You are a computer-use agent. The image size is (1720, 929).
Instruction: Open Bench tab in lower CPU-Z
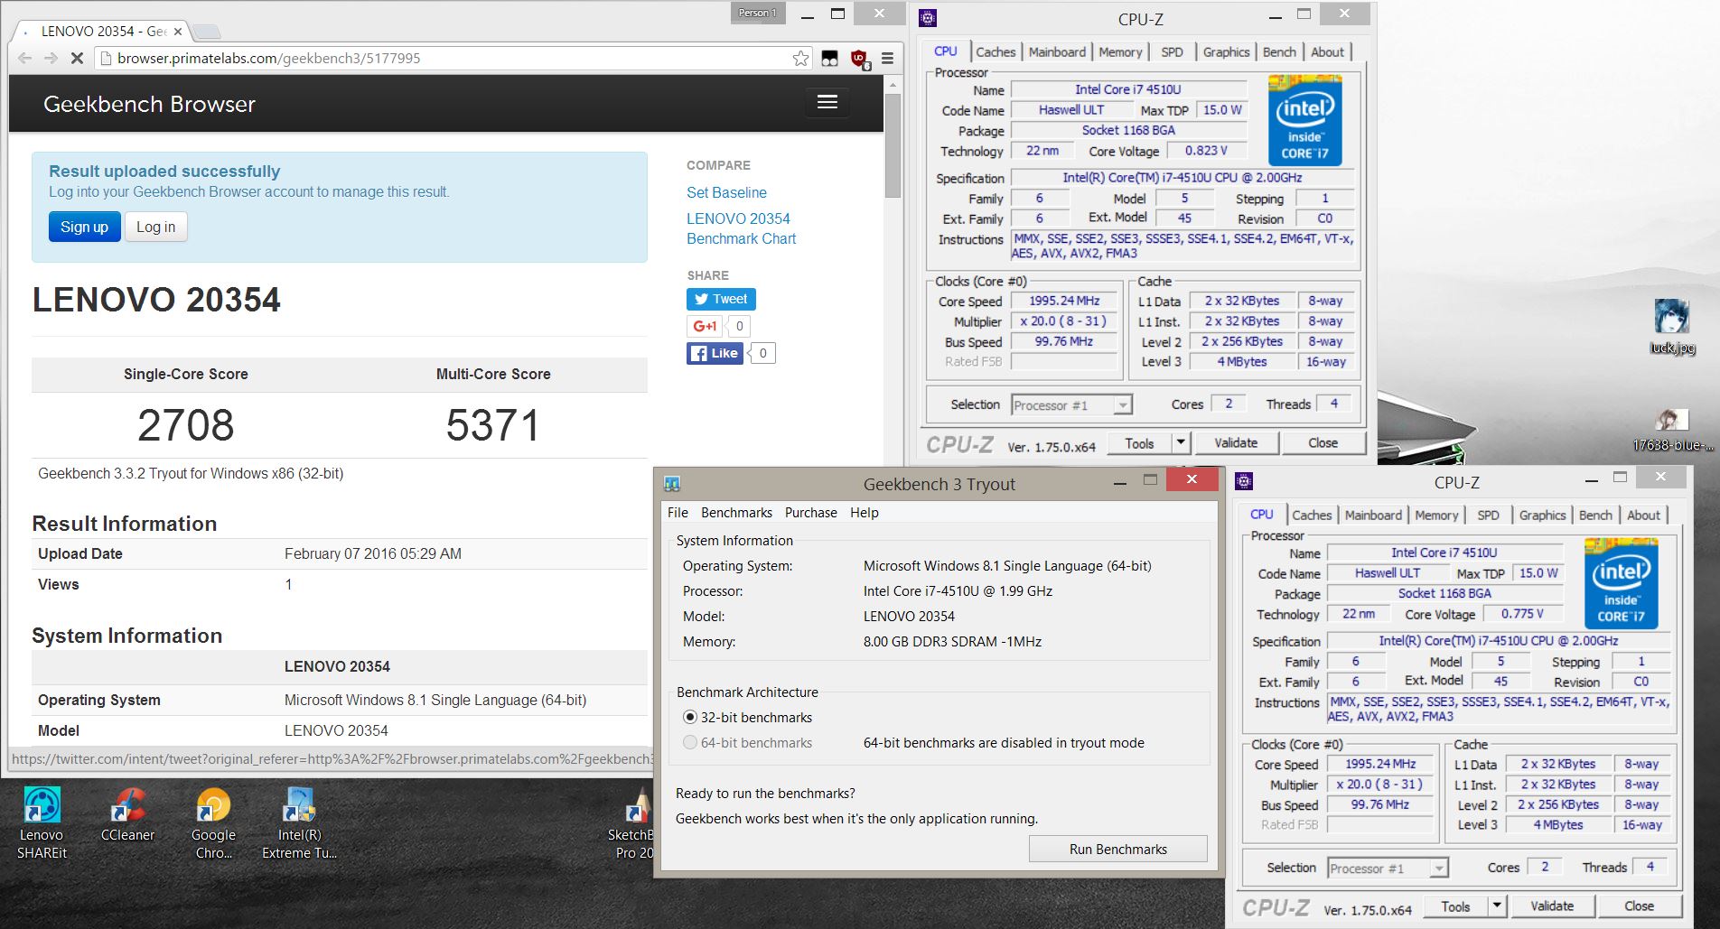point(1595,516)
